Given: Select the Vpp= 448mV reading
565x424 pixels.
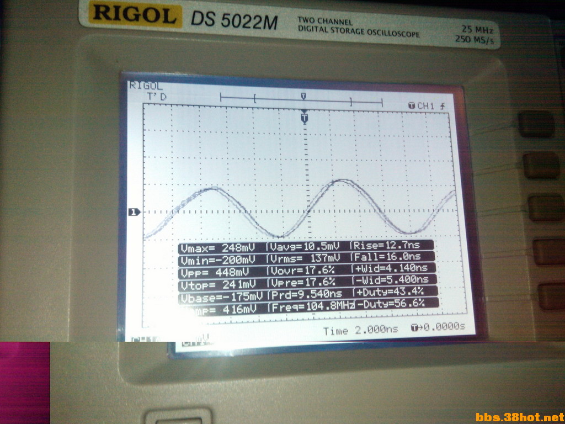Looking at the screenshot, I should click(215, 272).
